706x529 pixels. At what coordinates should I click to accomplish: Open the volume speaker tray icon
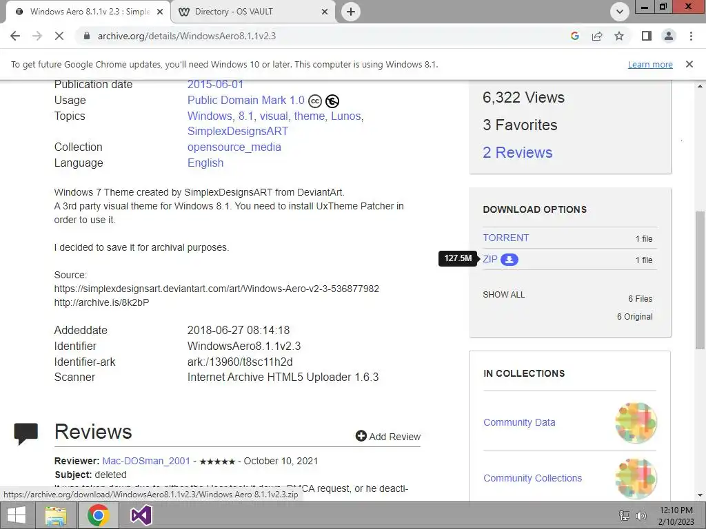coord(641,516)
